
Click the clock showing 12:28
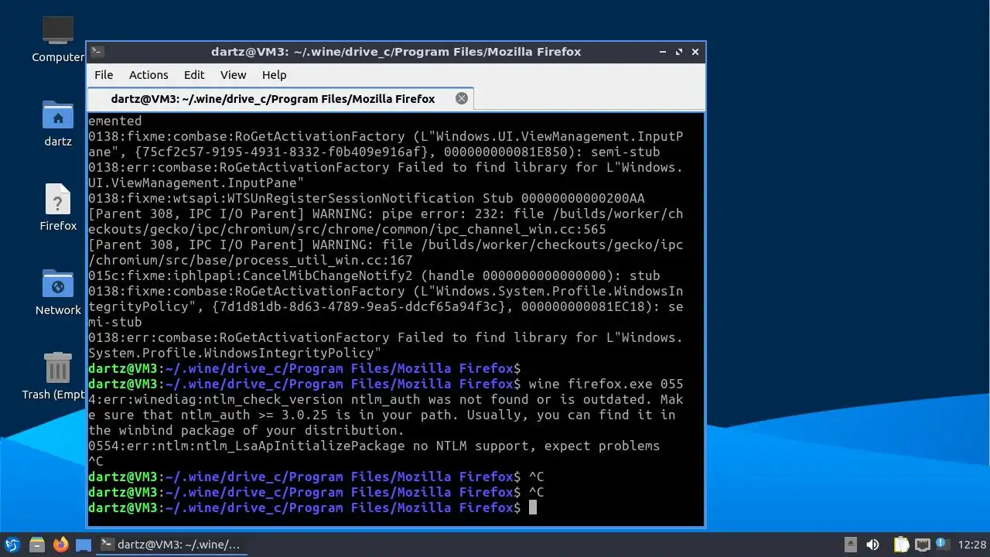point(972,545)
